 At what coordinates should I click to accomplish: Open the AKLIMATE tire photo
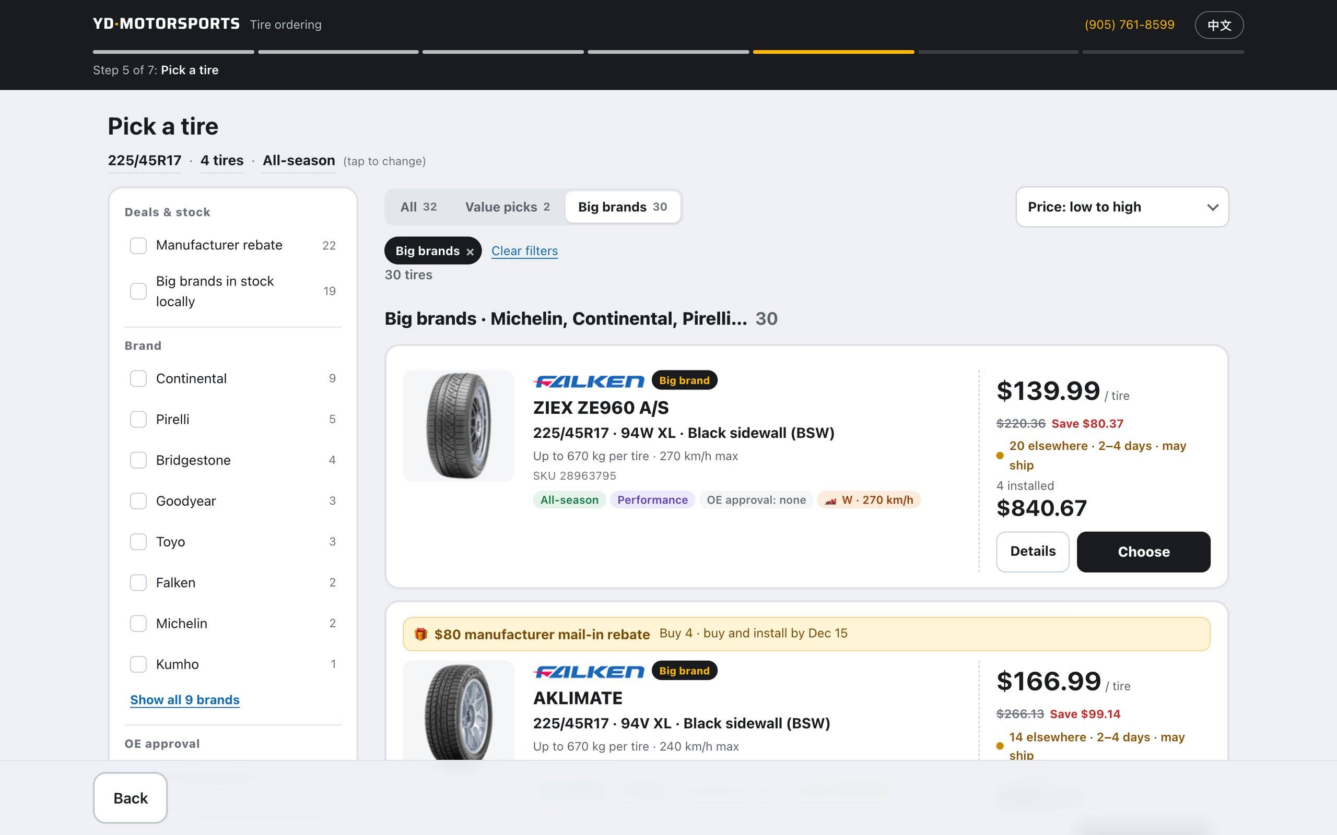click(x=459, y=710)
